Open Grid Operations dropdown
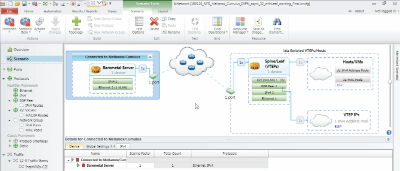The image size is (400, 171). (217, 25)
